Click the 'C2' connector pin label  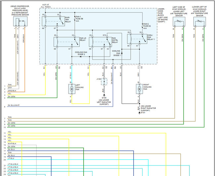[88, 67]
